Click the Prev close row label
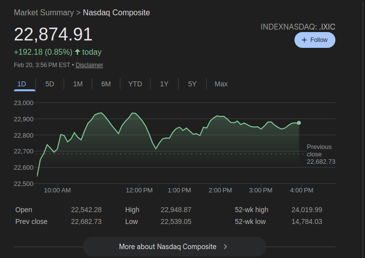 pos(31,221)
